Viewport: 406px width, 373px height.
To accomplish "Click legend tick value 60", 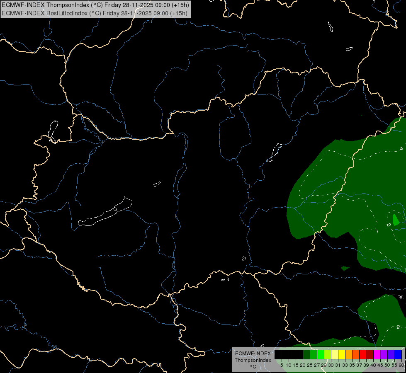I will point(401,365).
